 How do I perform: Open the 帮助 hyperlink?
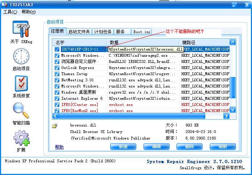[59, 147]
